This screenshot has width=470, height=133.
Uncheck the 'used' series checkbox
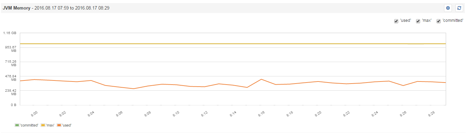396,21
